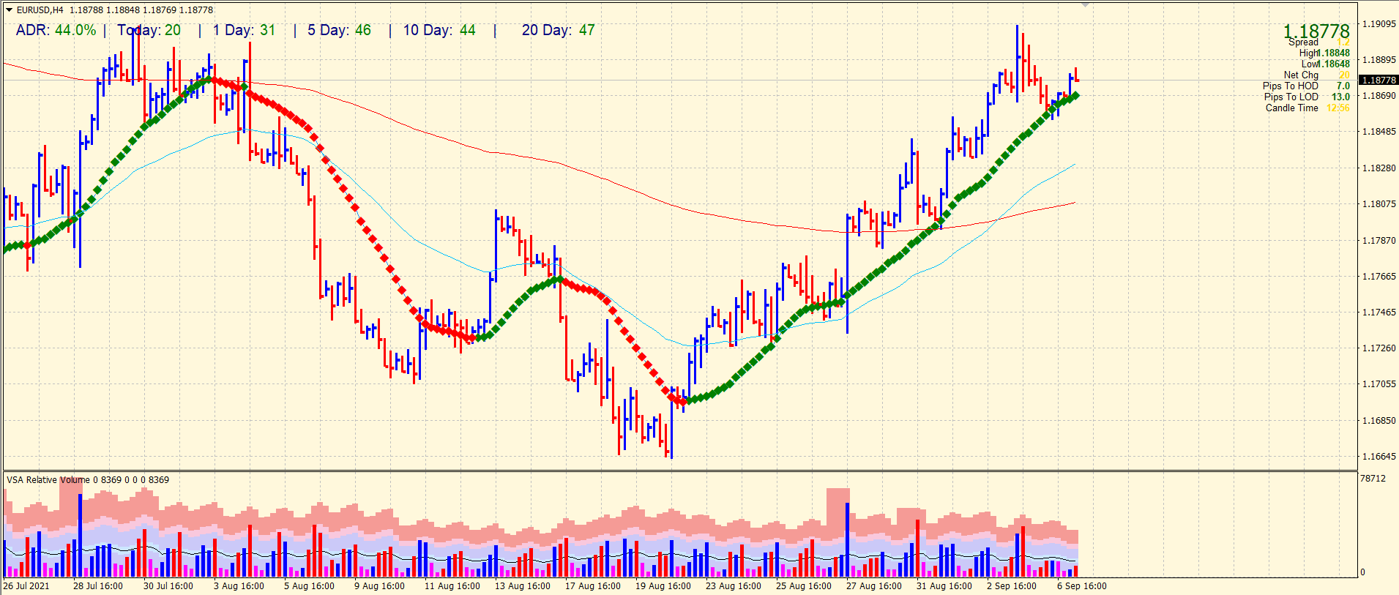Click the 1.18280 price axis label
The width and height of the screenshot is (1399, 595).
pos(1379,168)
